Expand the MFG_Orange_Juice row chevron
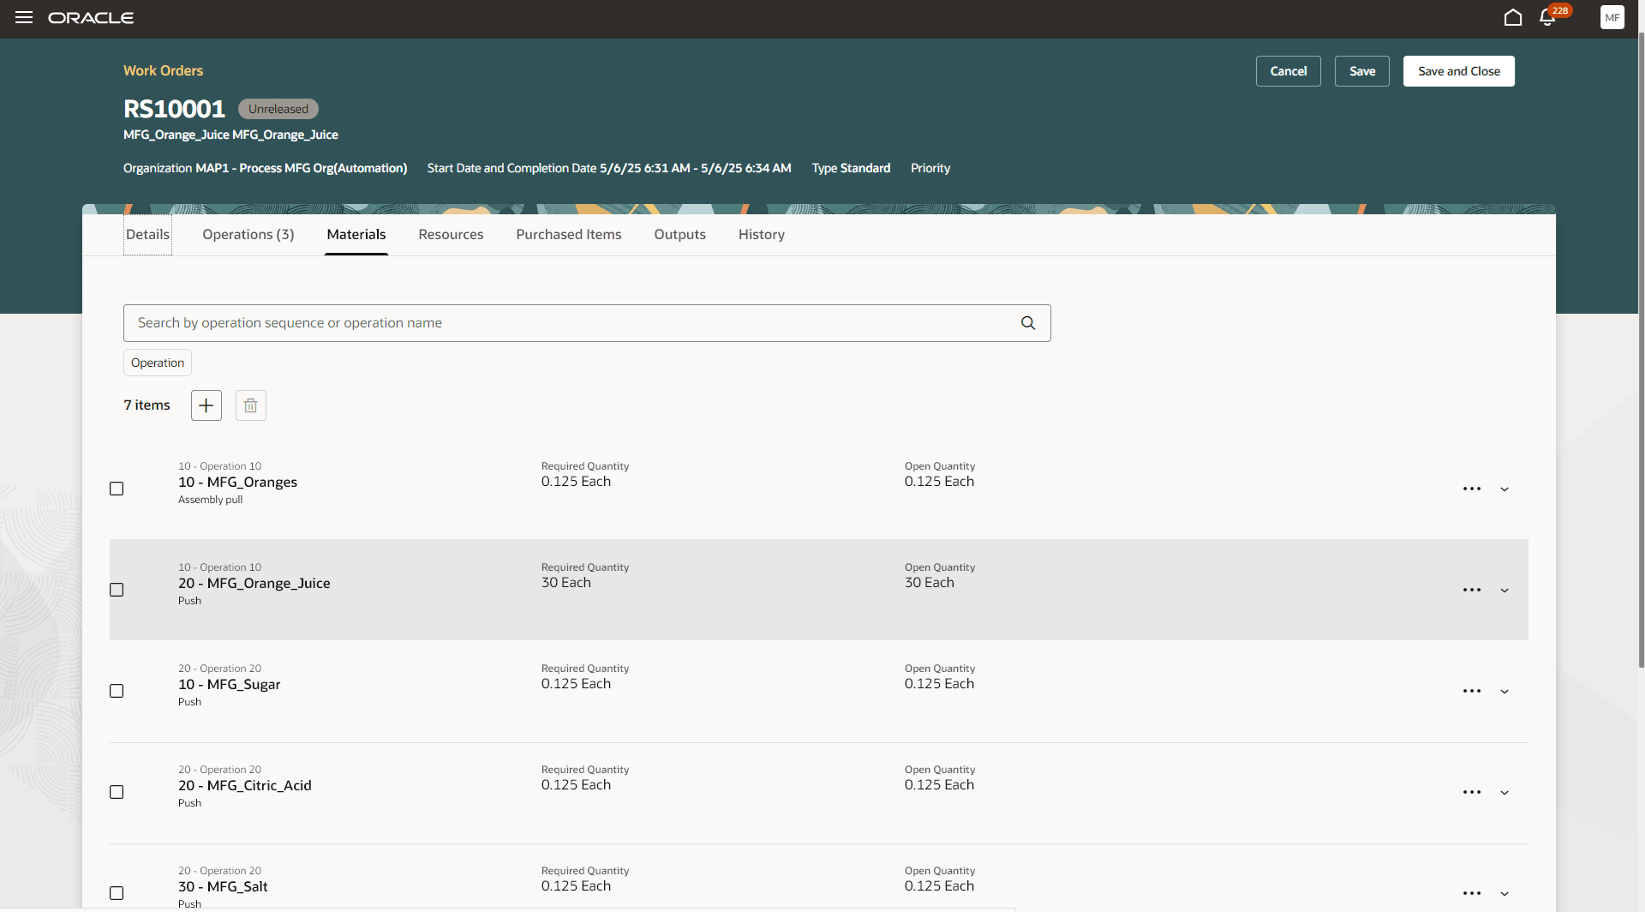This screenshot has height=912, width=1645. click(x=1505, y=590)
